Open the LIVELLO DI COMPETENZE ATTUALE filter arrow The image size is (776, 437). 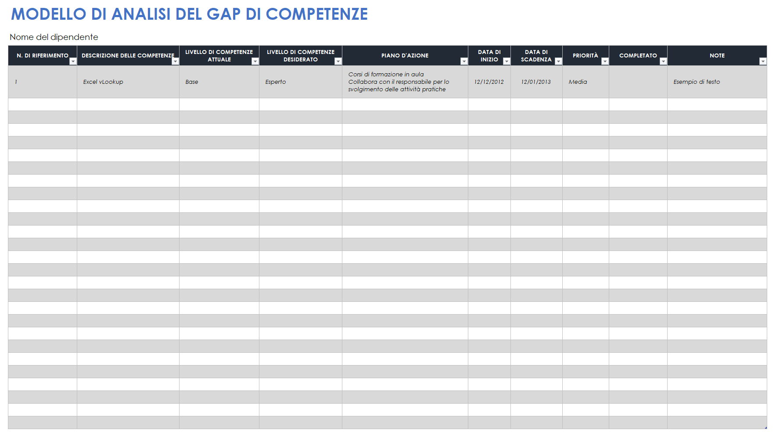tap(255, 61)
